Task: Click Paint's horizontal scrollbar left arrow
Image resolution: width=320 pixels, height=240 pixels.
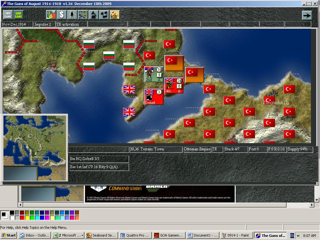Action: tap(20, 205)
